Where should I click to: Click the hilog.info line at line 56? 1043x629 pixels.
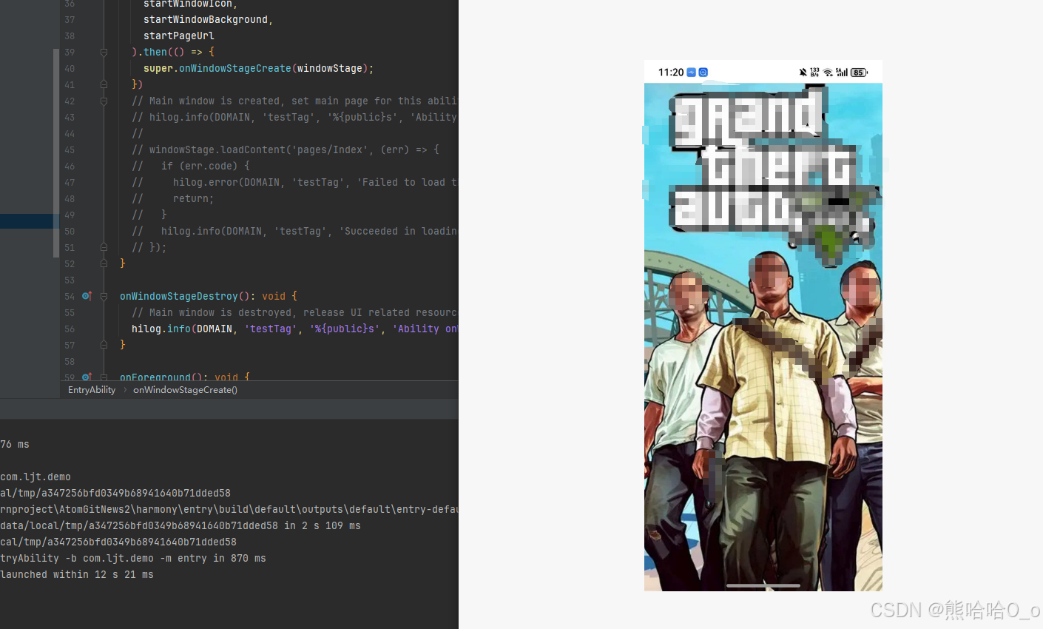(x=295, y=329)
